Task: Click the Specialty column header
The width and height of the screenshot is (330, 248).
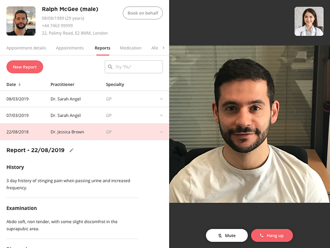Action: click(115, 85)
